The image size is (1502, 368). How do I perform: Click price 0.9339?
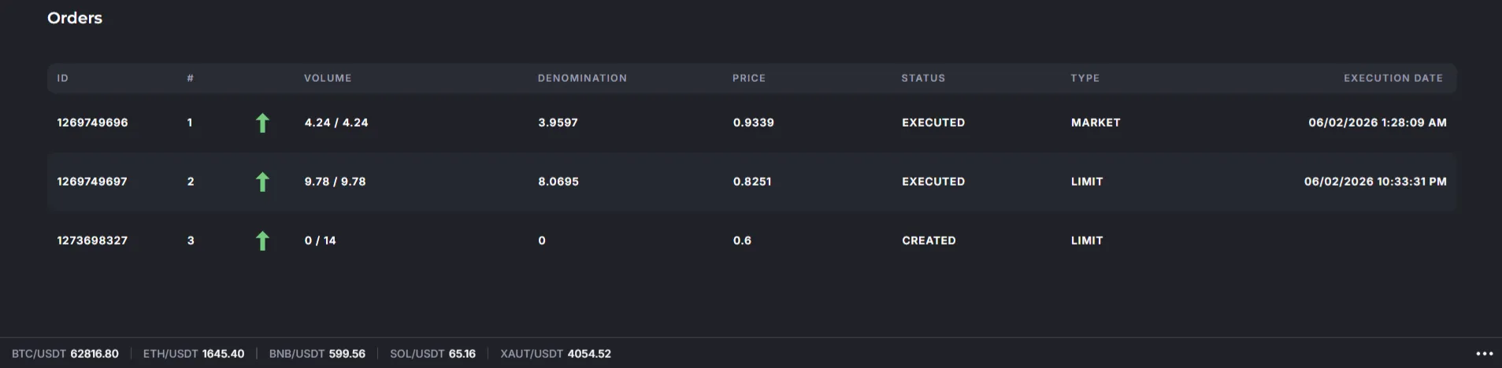pos(754,123)
